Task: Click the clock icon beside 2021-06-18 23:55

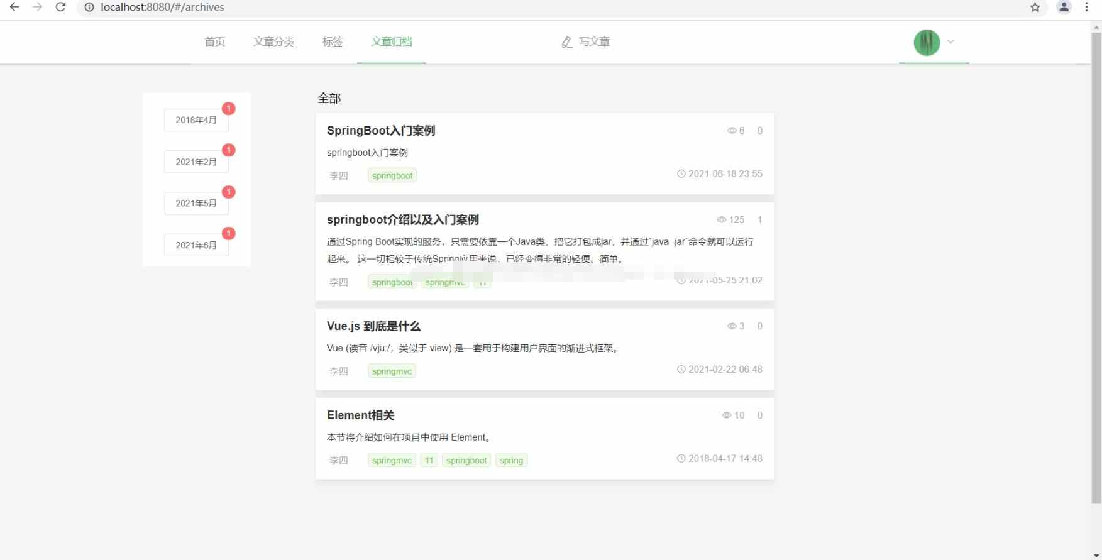Action: click(681, 174)
